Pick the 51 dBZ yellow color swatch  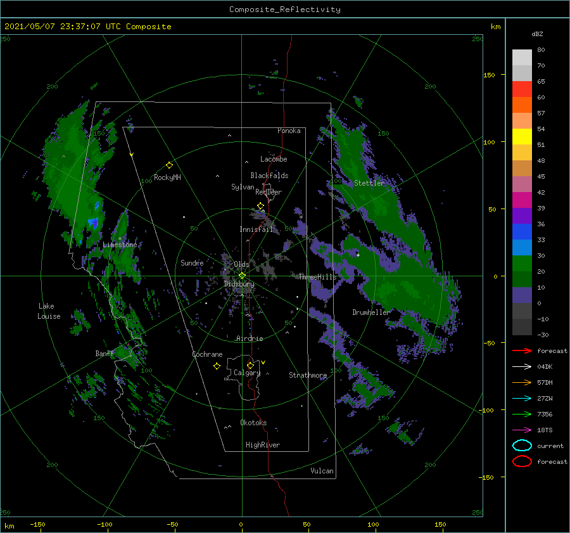[522, 137]
